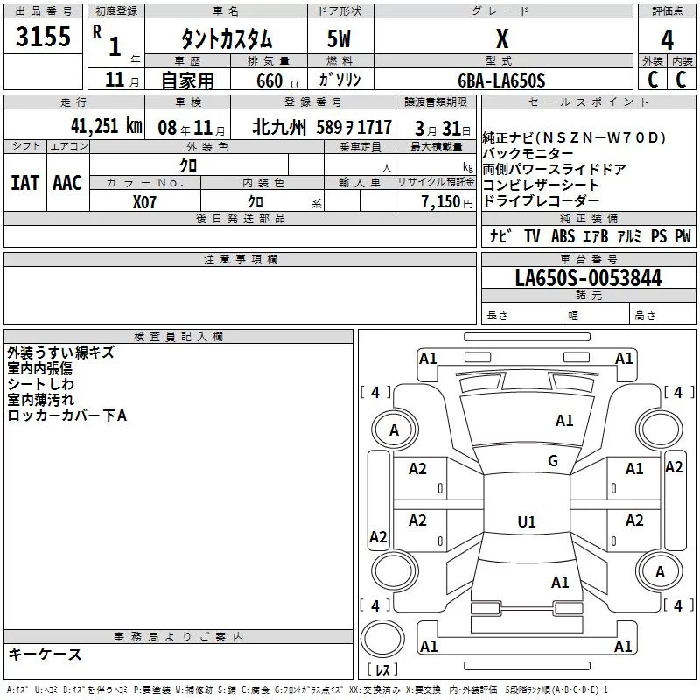
Task: Select chassis number LA650S-0053844
Action: pos(588,278)
